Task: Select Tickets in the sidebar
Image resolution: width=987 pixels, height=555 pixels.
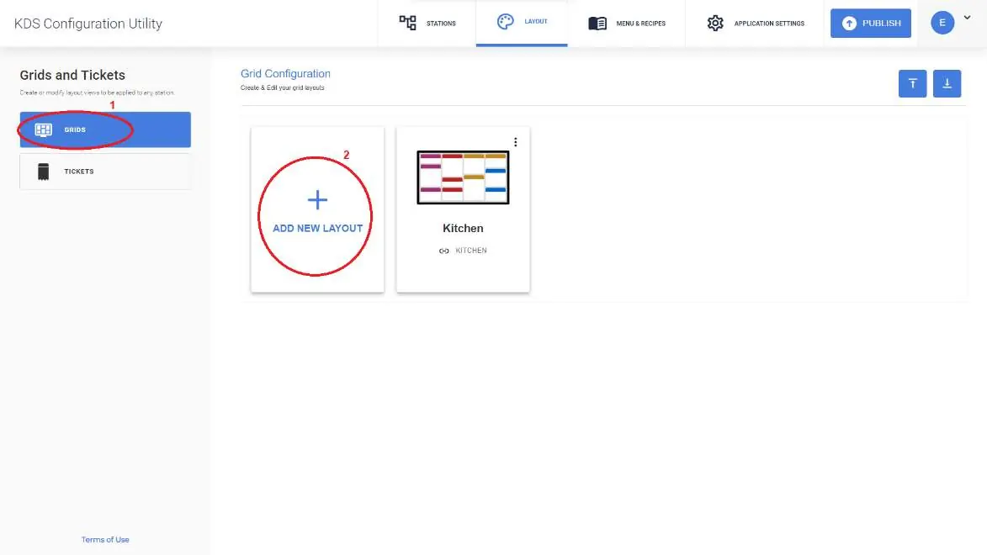Action: point(105,172)
